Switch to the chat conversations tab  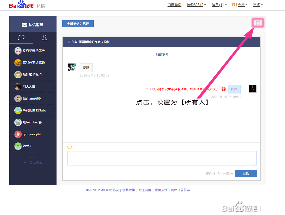[x=21, y=38]
